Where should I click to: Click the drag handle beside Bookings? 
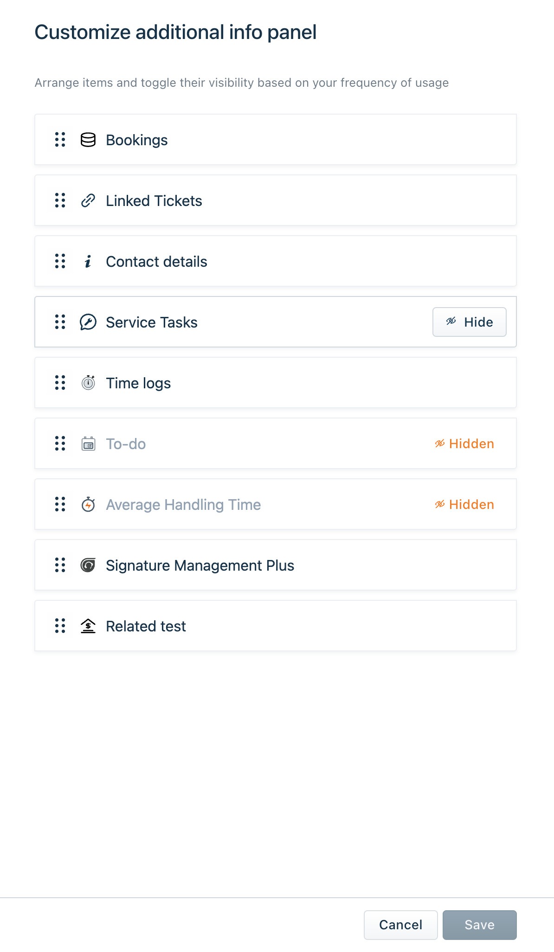(60, 140)
